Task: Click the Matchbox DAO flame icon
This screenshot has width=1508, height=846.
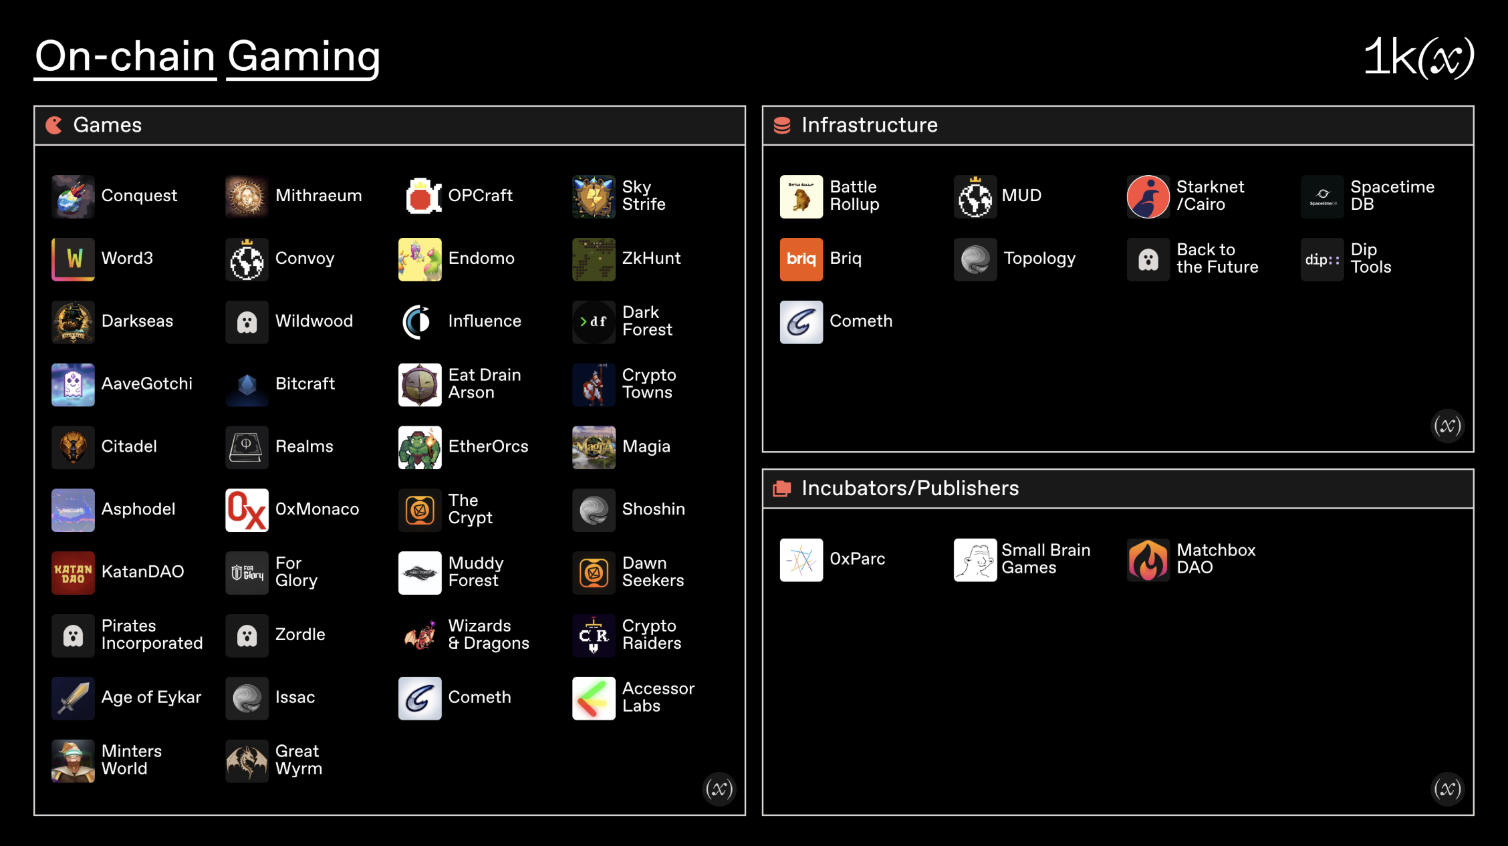Action: click(1148, 559)
